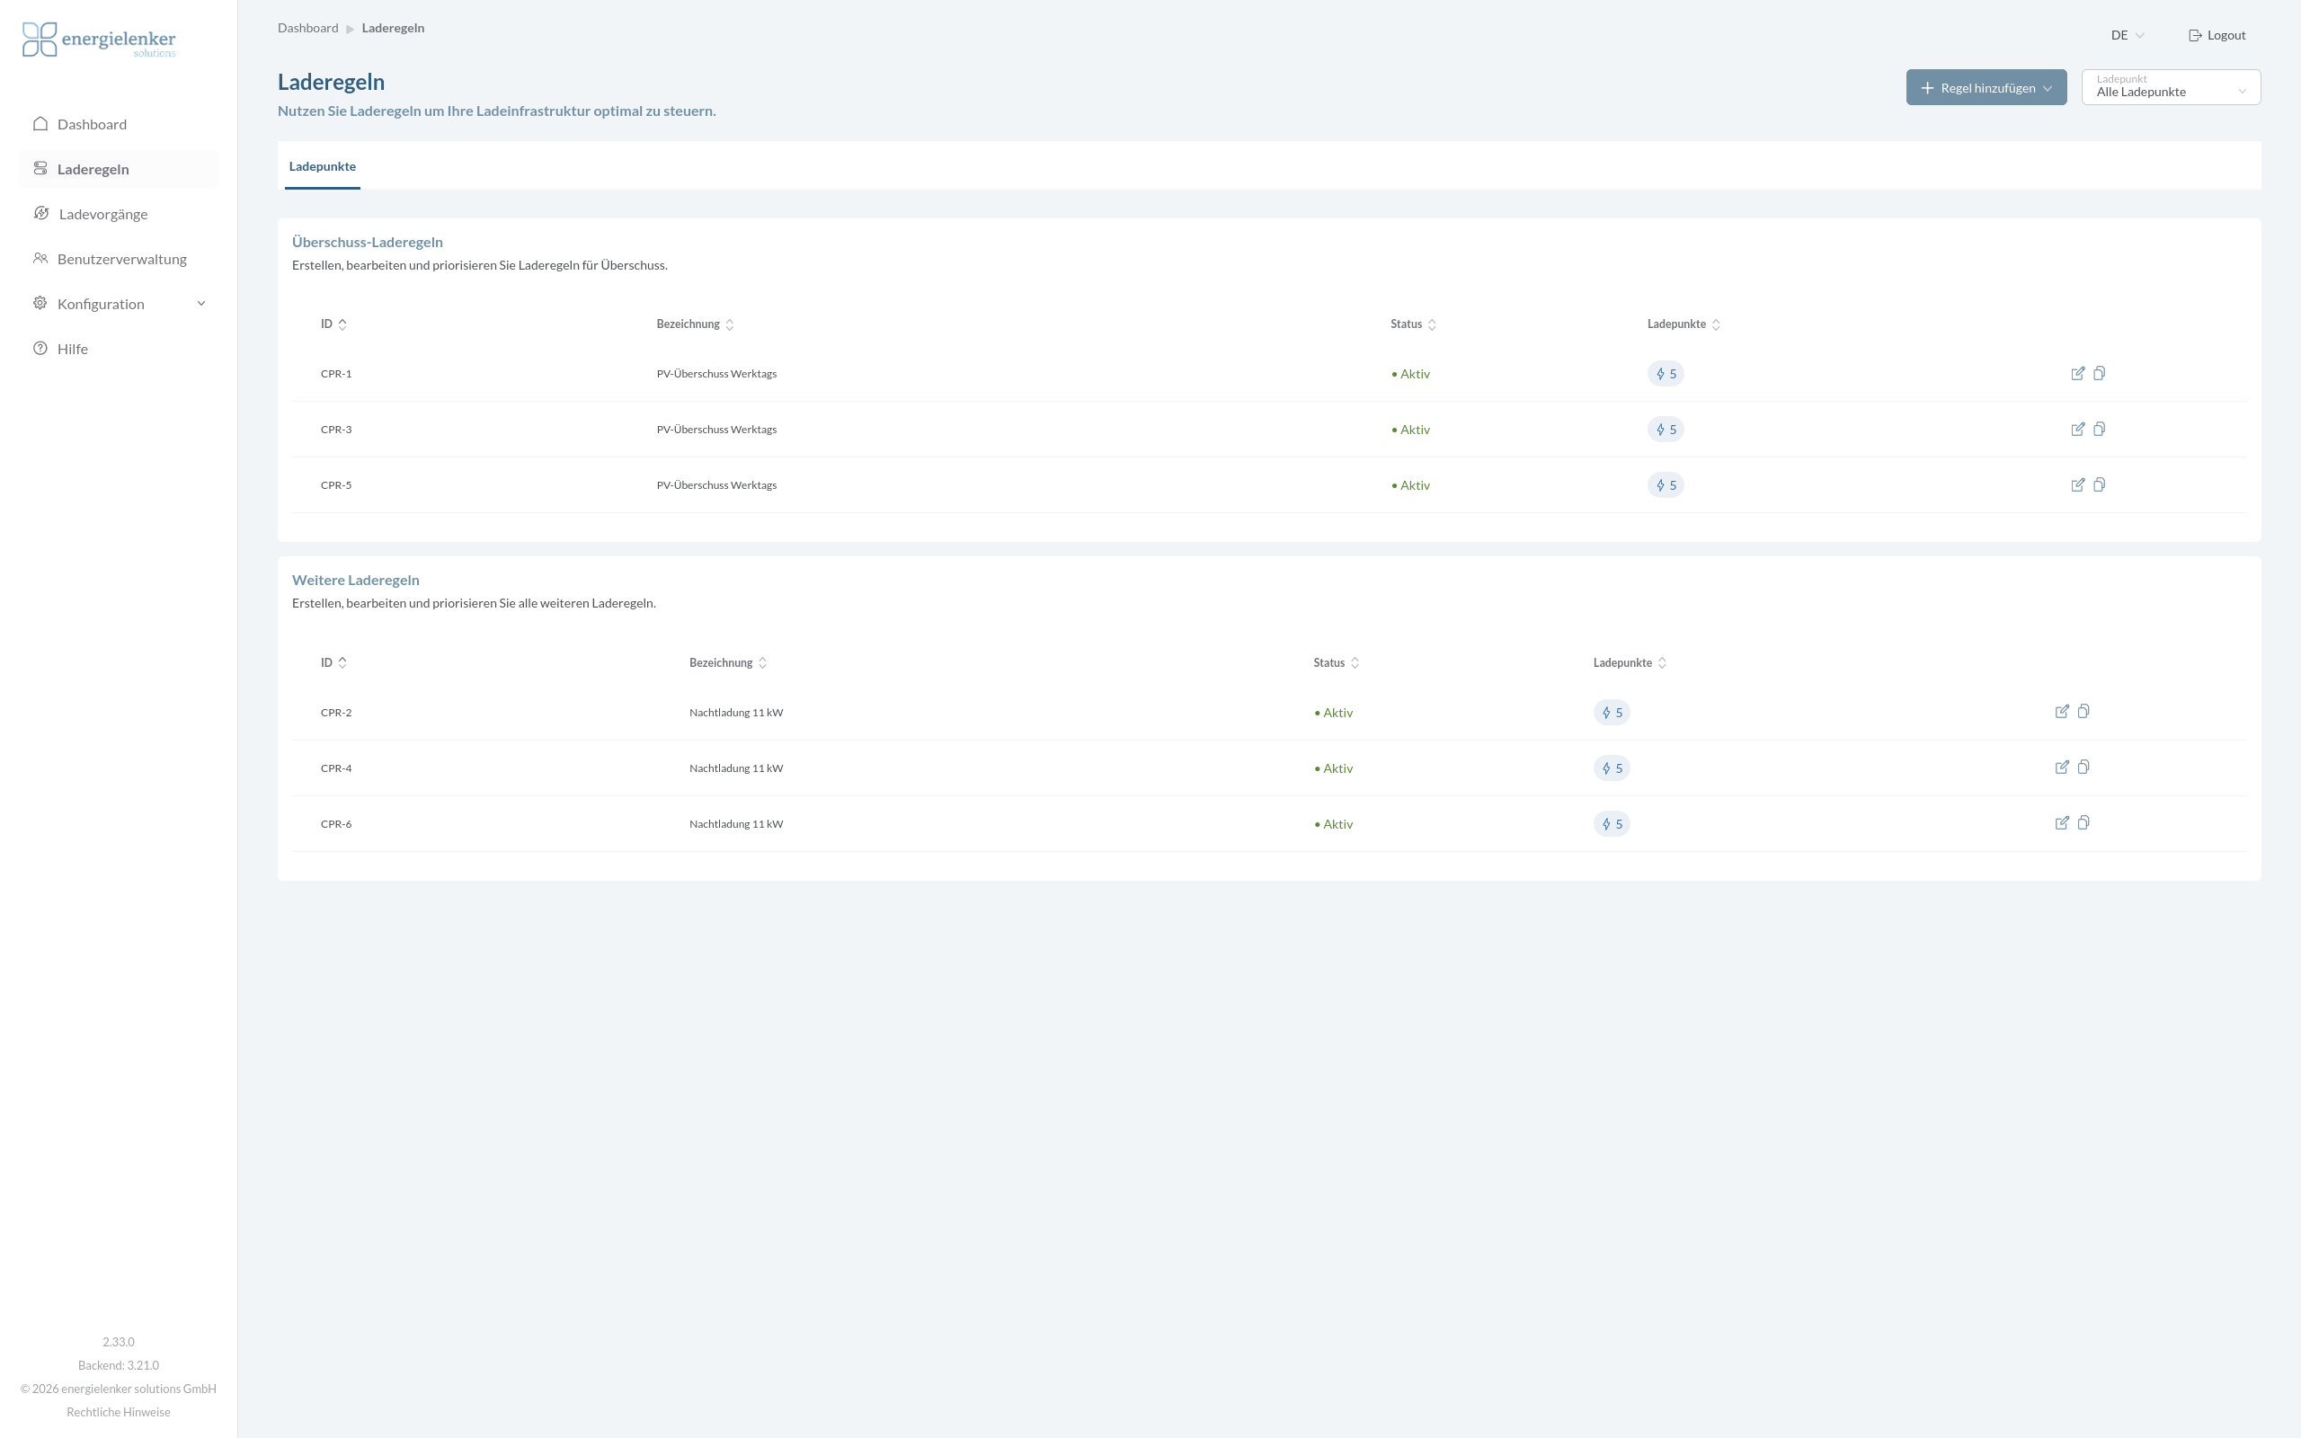Duplicate the CPR-6 rule

click(x=2083, y=822)
